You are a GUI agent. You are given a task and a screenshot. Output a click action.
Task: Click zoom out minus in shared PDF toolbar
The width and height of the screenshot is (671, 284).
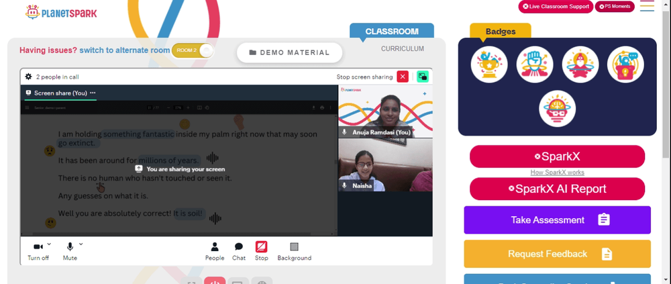coord(168,107)
